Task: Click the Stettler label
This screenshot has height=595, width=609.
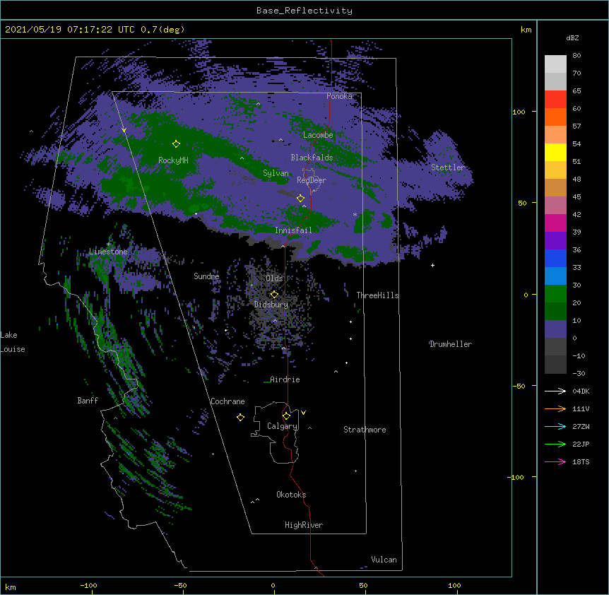Action: coord(448,167)
